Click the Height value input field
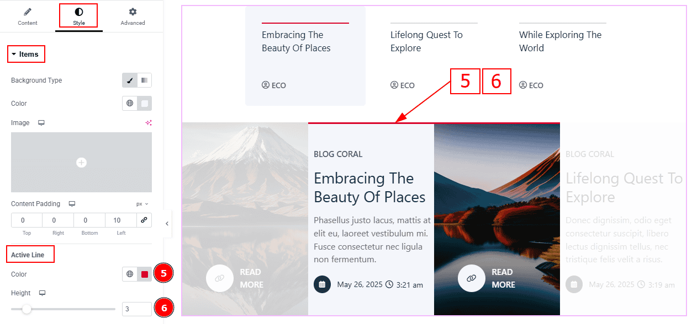This screenshot has height=324, width=692. coord(137,309)
